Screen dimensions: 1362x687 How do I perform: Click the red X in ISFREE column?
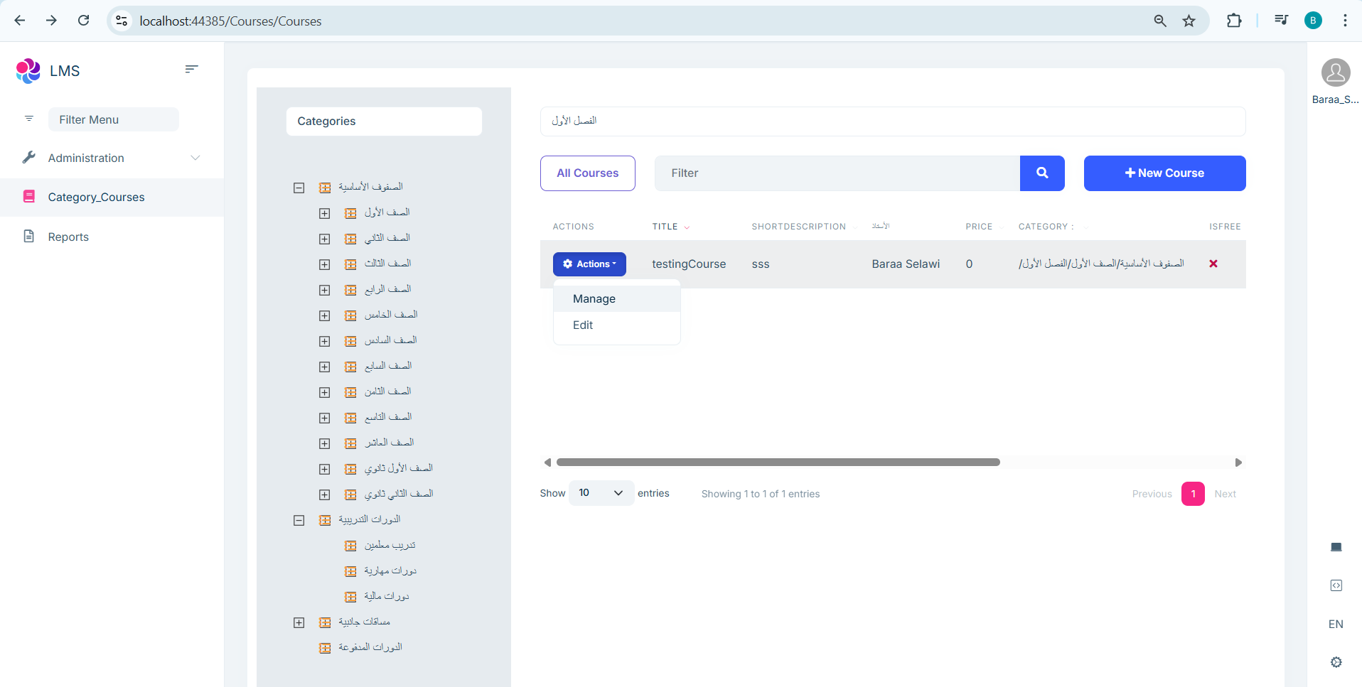[1213, 264]
